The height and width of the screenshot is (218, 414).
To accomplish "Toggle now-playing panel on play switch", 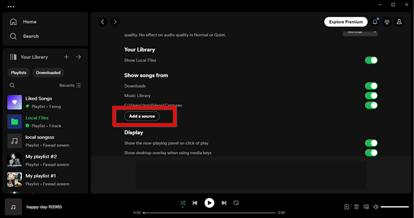I will tap(371, 143).
